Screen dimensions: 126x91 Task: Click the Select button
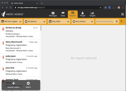point(28,85)
